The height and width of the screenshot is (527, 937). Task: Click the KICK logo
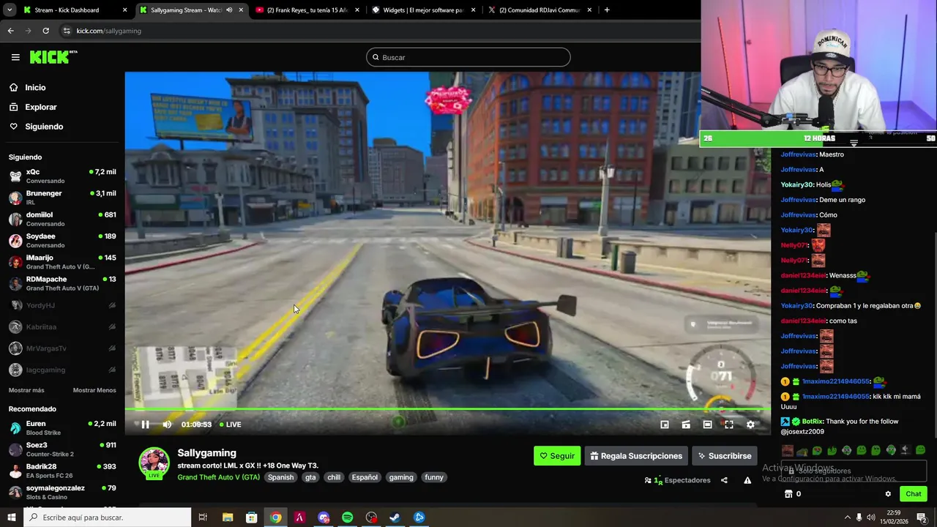[x=53, y=57]
